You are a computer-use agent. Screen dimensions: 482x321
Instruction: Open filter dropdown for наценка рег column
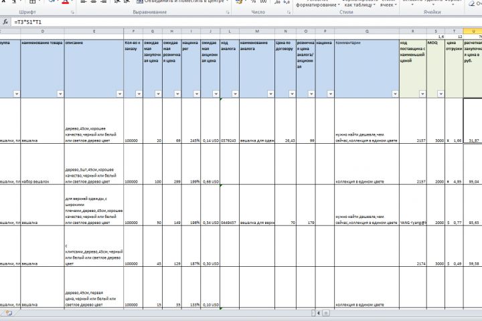click(197, 94)
